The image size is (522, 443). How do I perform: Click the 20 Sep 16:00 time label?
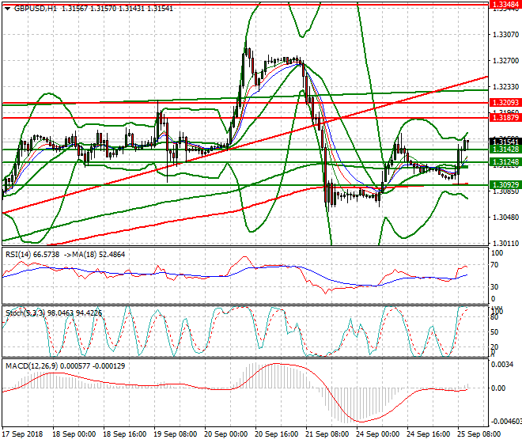[276, 434]
